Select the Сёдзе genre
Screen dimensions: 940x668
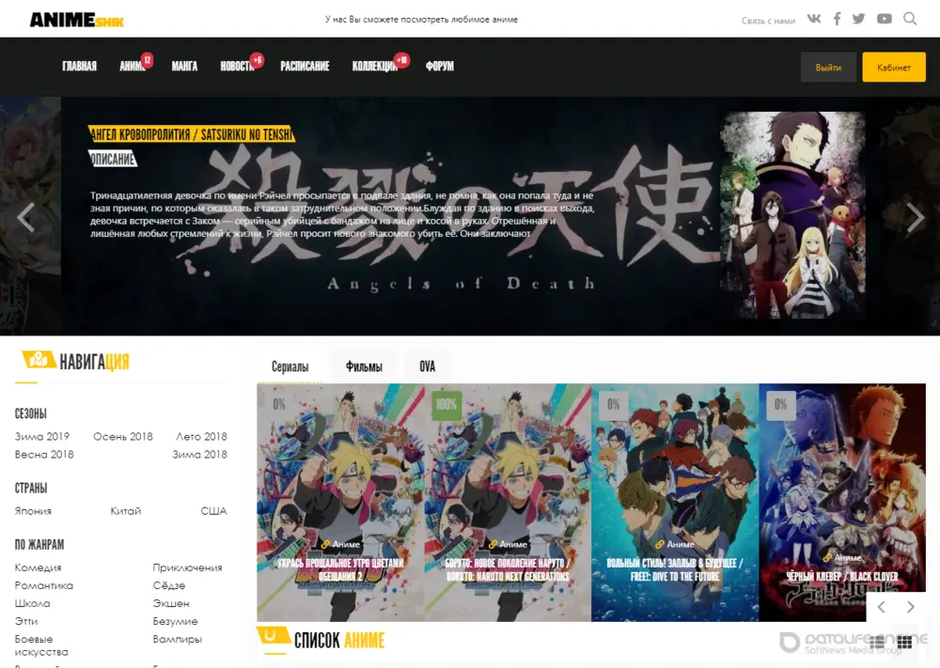coord(169,585)
